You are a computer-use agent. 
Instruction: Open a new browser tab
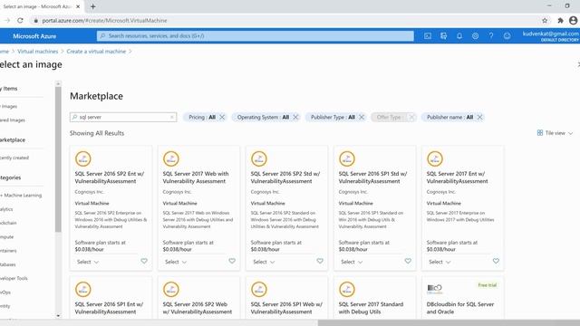(92, 6)
